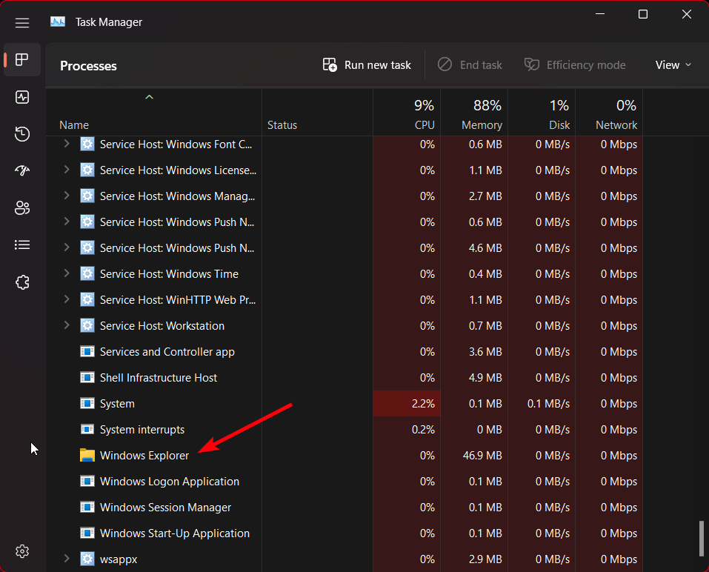Open the Details page sidebar icon
Screen dimensions: 709x572
[22, 245]
